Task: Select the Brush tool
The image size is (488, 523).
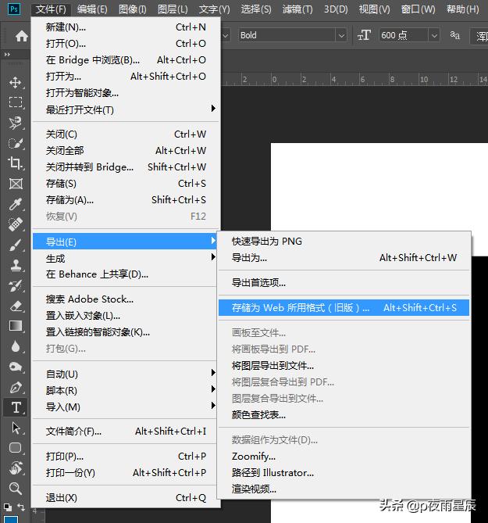Action: pos(16,245)
